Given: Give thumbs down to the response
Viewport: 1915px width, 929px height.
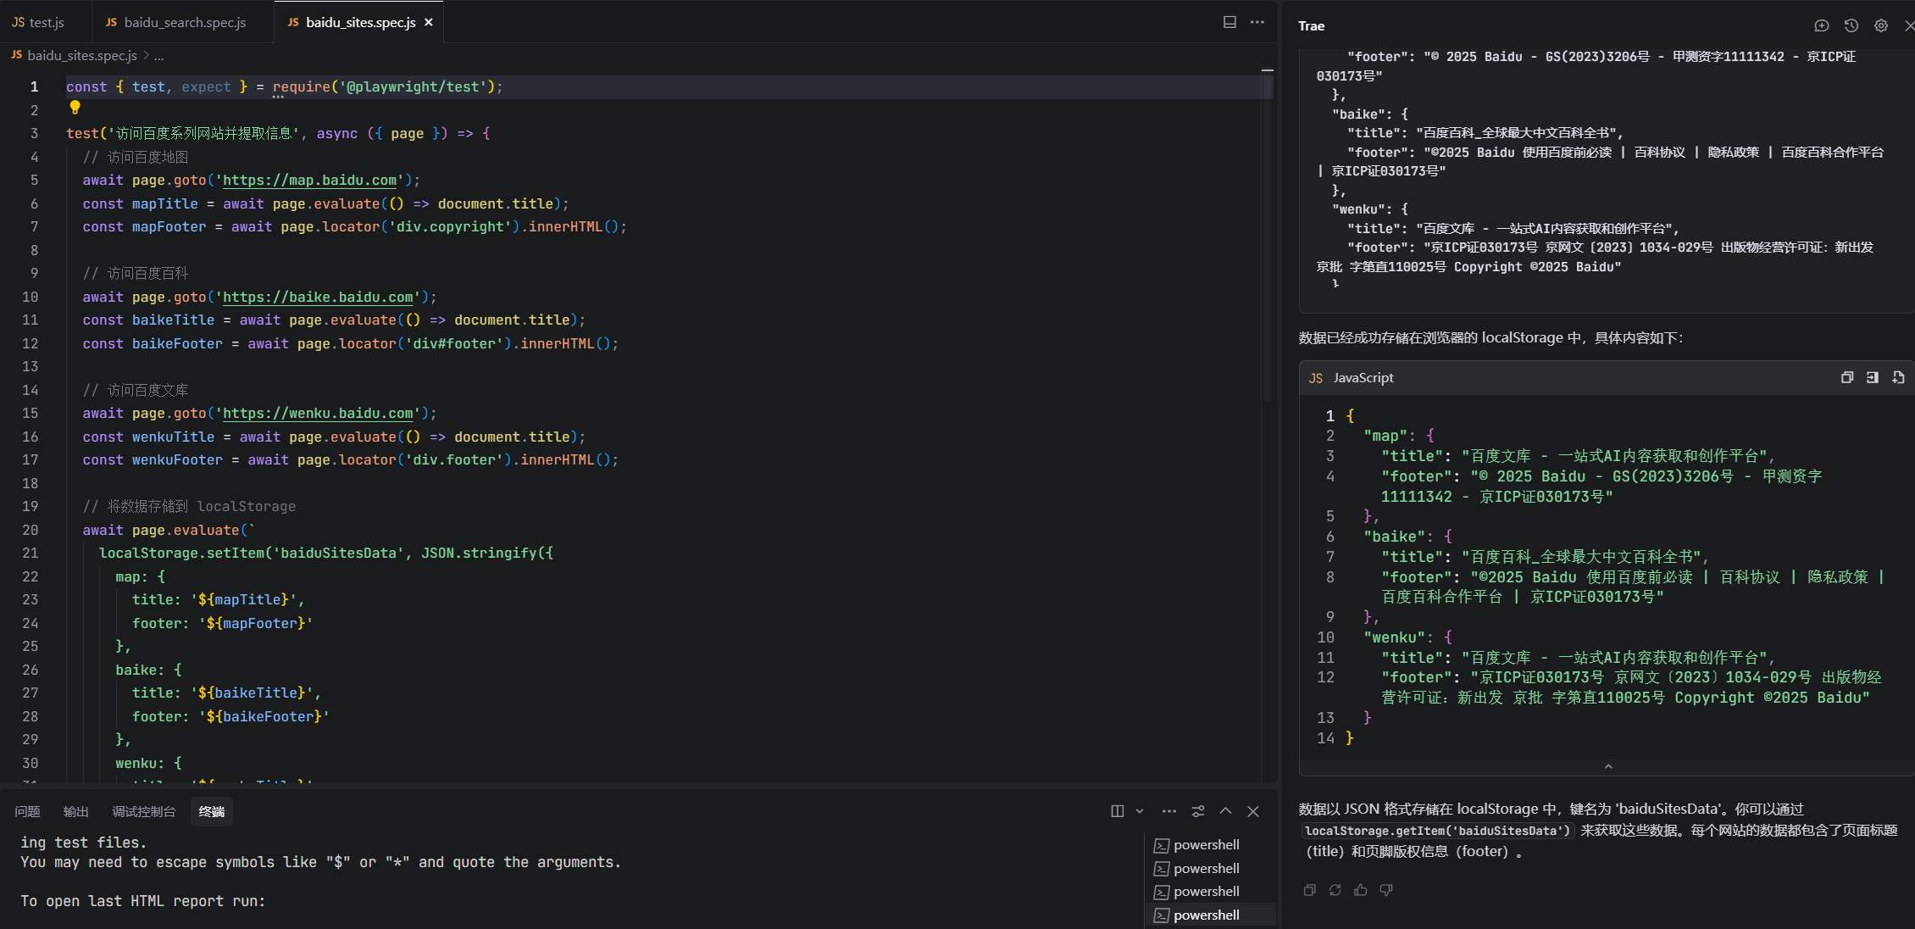Looking at the screenshot, I should coord(1386,890).
